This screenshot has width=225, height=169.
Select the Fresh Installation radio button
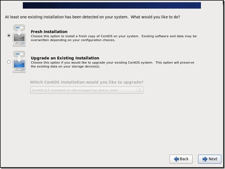point(9,36)
